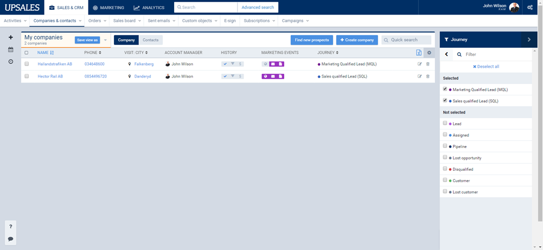Image resolution: width=543 pixels, height=250 pixels.
Task: Open the clock icon in left sidebar
Action: [x=11, y=61]
